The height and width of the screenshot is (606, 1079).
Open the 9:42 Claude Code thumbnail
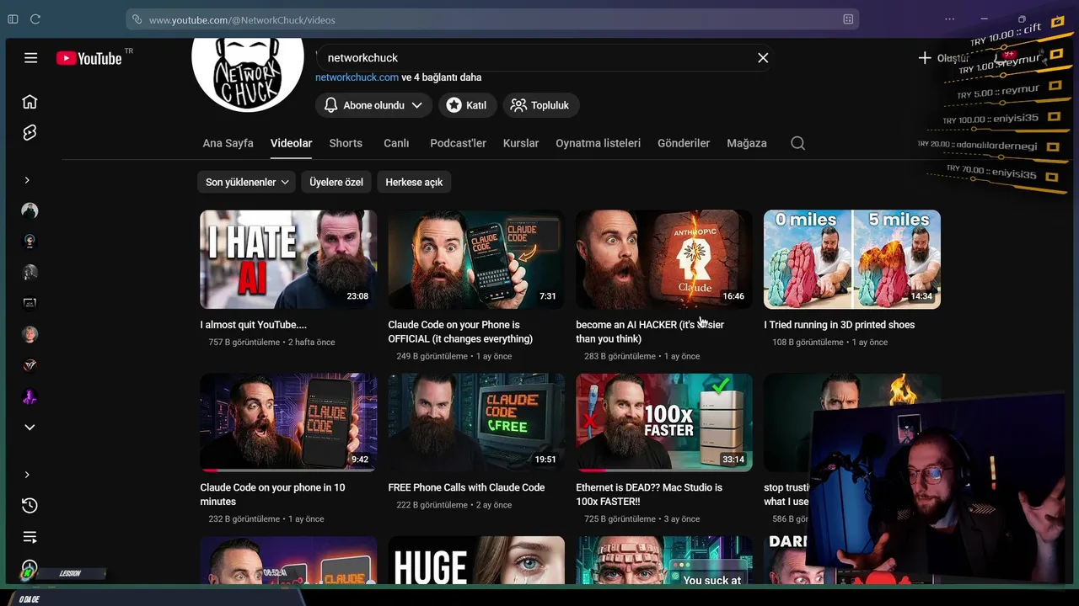pos(288,423)
